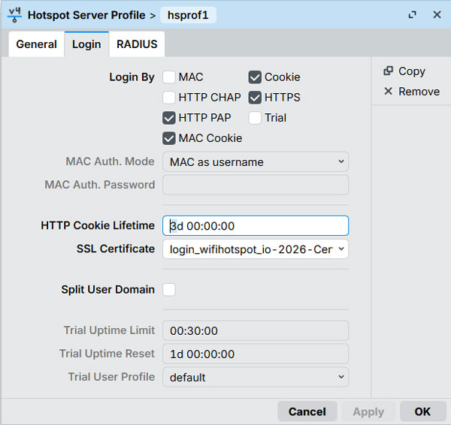Click the Hotspot profile icon in title bar
Screen dimensions: 451x425
pos(14,14)
